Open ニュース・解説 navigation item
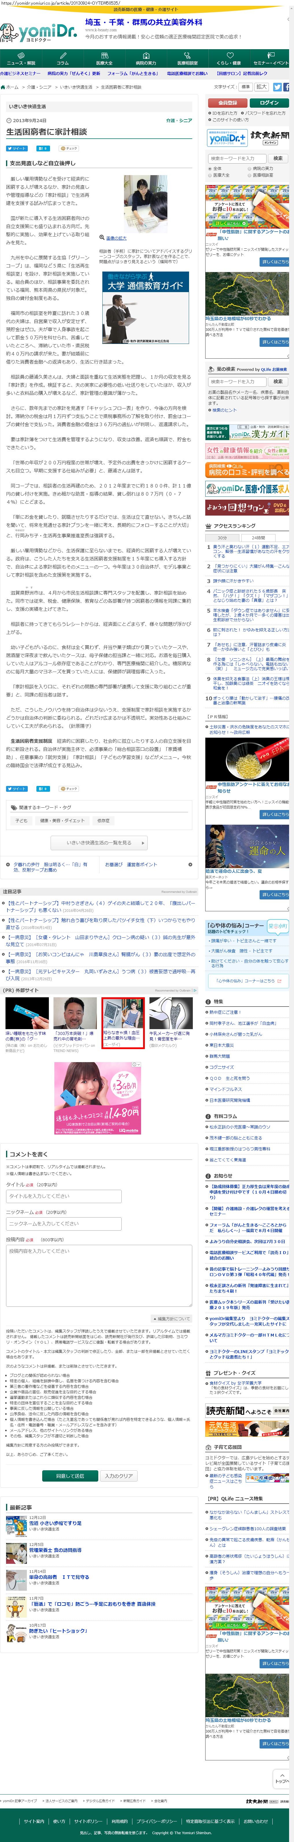Viewport: 294px width, 1842px height. pyautogui.click(x=21, y=59)
